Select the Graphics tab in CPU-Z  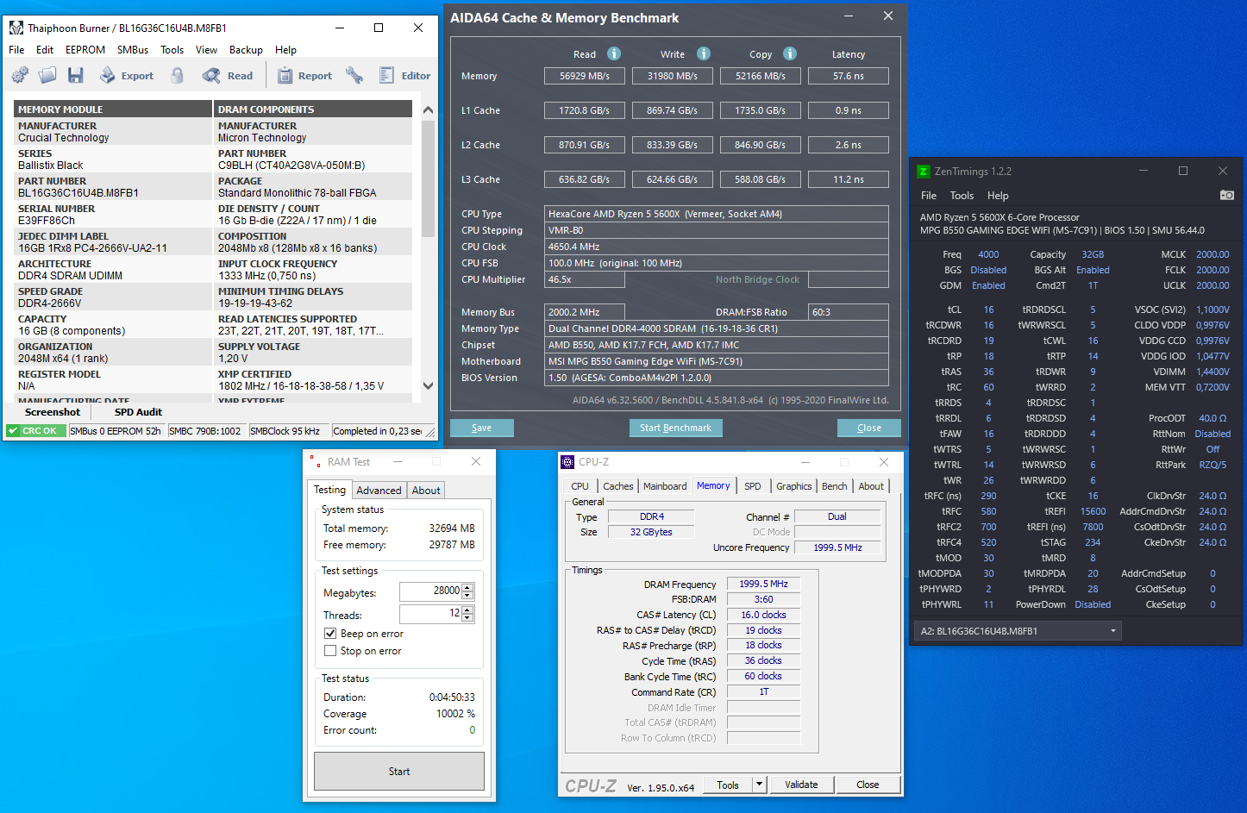coord(793,486)
